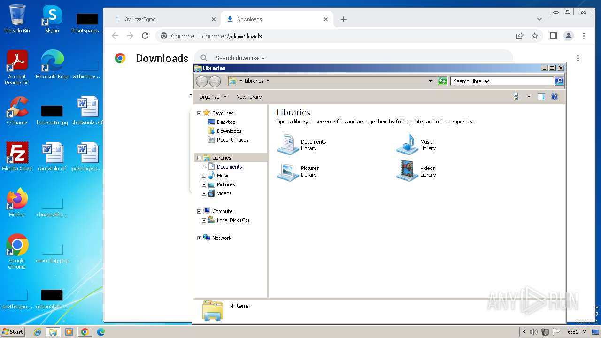Image resolution: width=601 pixels, height=338 pixels.
Task: Expand the Network tree node
Action: [199, 238]
